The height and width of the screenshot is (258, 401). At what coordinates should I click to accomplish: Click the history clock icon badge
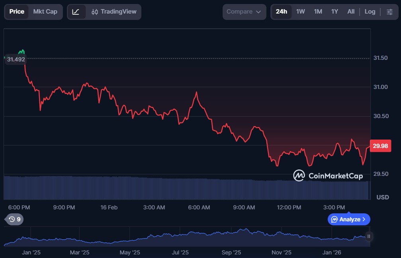pyautogui.click(x=14, y=219)
